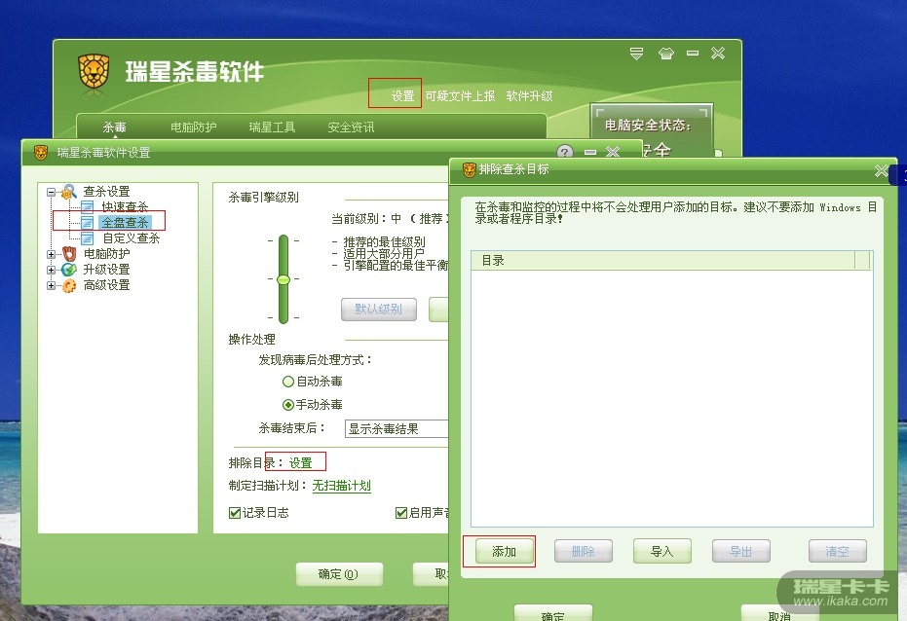Click the skin change shirt icon
Screen dimensions: 907x621
[x=665, y=54]
